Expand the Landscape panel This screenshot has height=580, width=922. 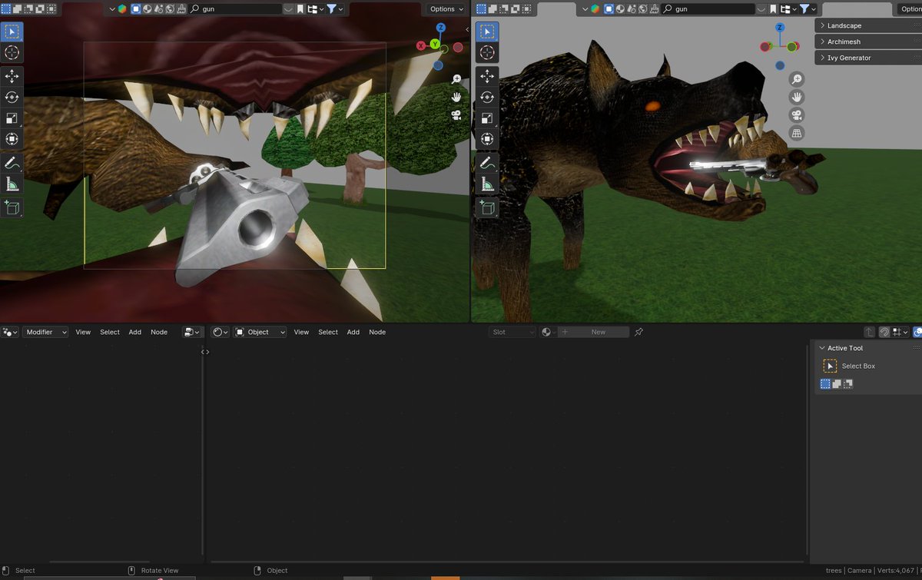868,25
